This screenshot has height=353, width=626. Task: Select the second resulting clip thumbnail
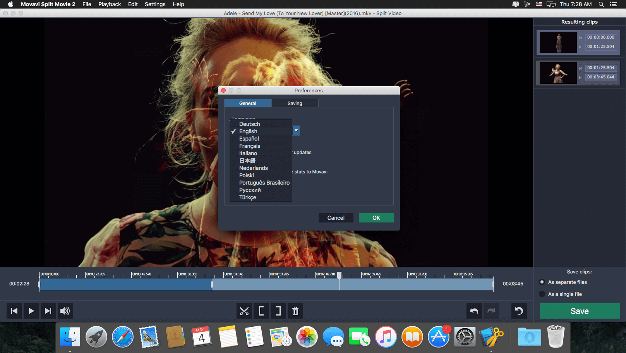click(x=558, y=73)
